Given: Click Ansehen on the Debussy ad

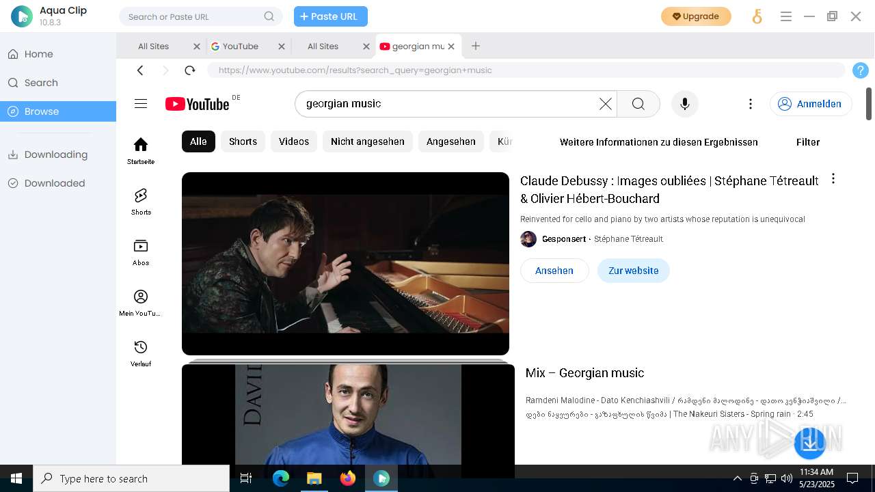Looking at the screenshot, I should pos(554,271).
